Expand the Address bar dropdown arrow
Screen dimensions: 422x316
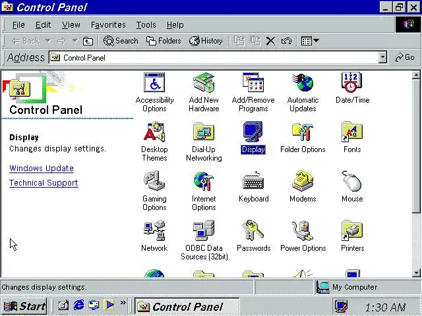(382, 57)
